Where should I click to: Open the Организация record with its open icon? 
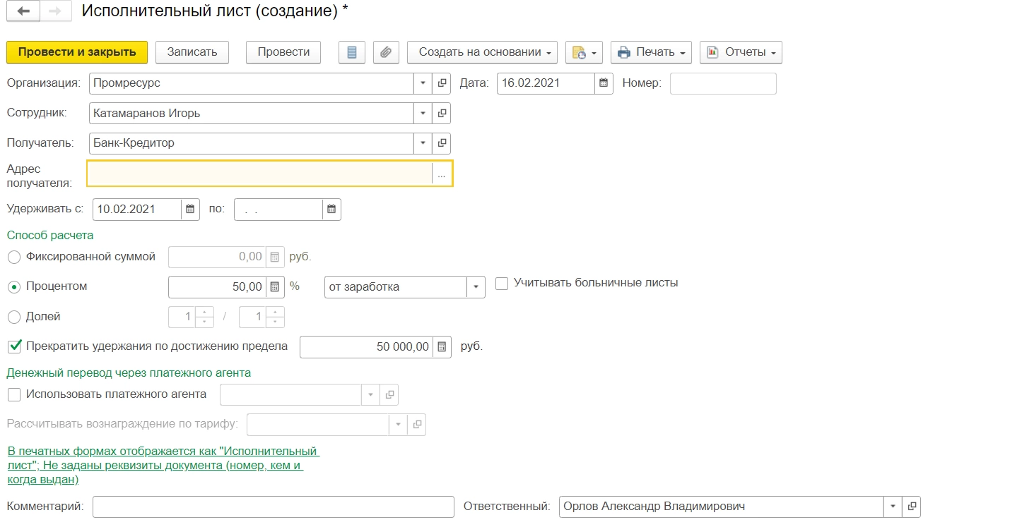(442, 83)
